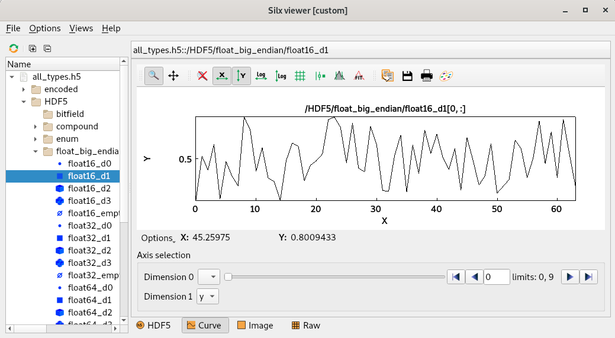This screenshot has width=615, height=338.
Task: Toggle the grid display on the plot
Action: 300,76
